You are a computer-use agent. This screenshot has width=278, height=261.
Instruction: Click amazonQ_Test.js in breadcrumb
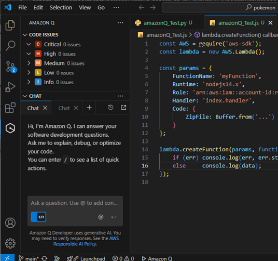(x=166, y=35)
